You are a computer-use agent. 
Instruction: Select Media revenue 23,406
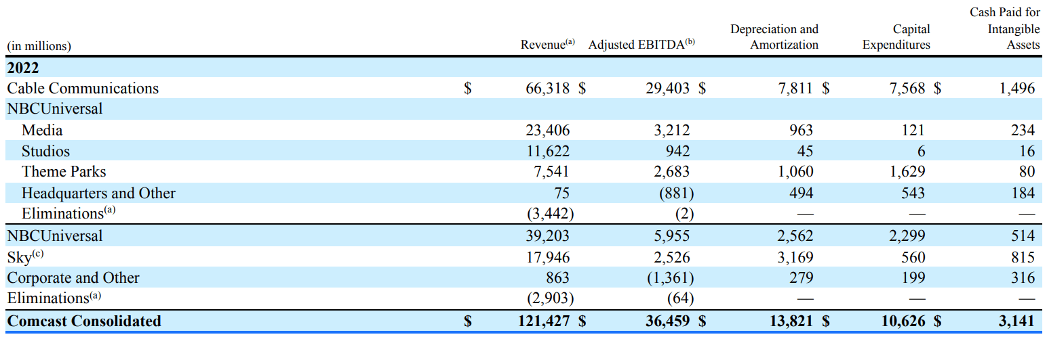547,131
